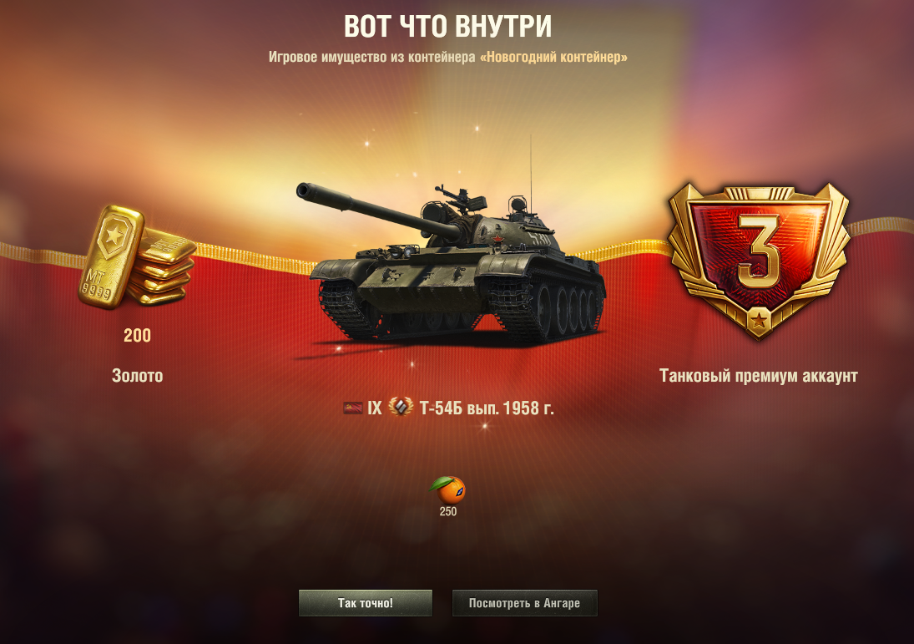The image size is (914, 644).
Task: Click the ВОТ ЧТО ВНУТРИ heading
Action: (x=447, y=26)
